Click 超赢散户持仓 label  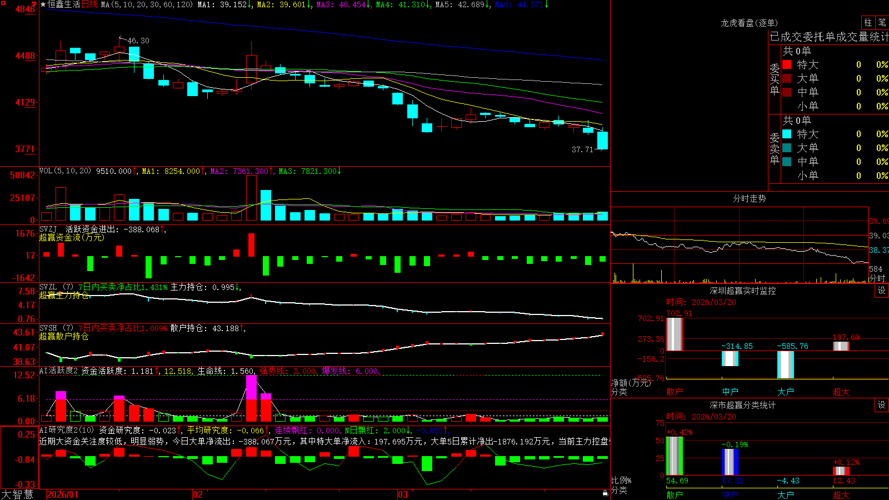[64, 336]
